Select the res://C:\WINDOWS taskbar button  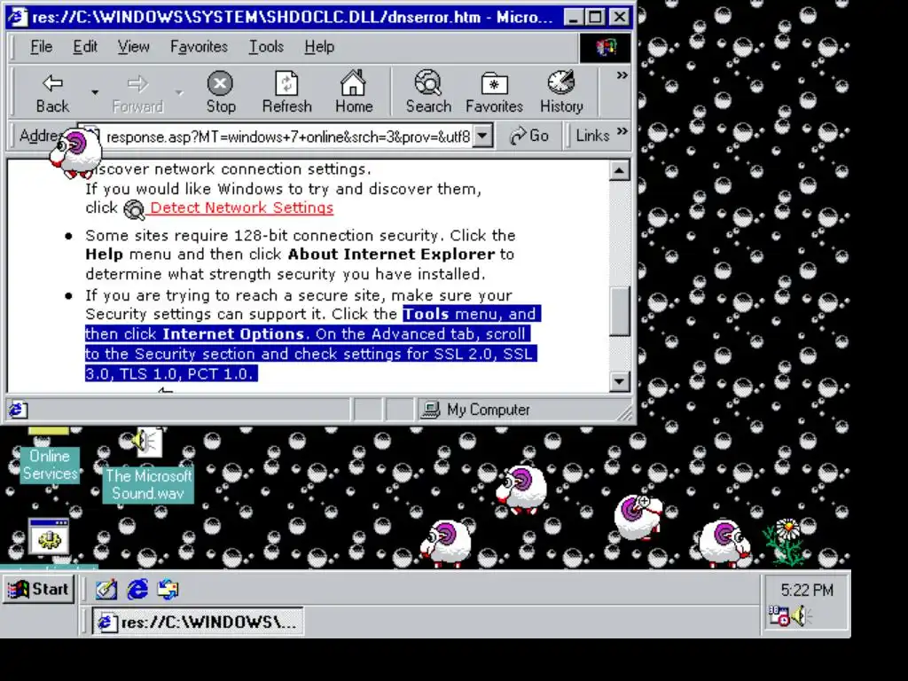click(x=198, y=622)
